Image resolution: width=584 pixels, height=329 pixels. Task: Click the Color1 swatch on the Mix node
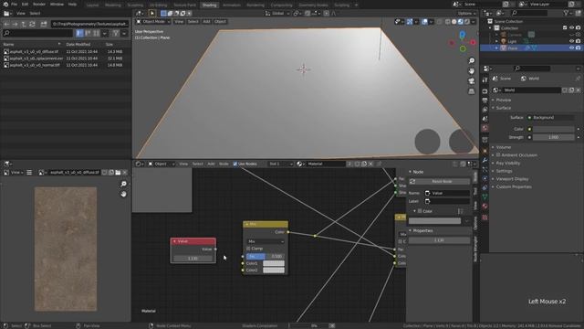274,263
